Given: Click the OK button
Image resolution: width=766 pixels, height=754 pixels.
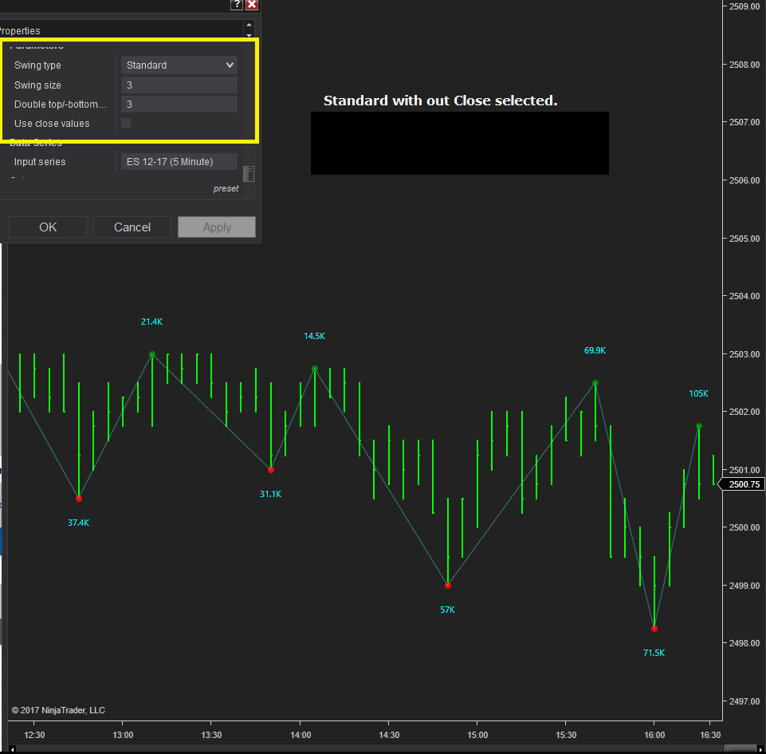Looking at the screenshot, I should [48, 227].
